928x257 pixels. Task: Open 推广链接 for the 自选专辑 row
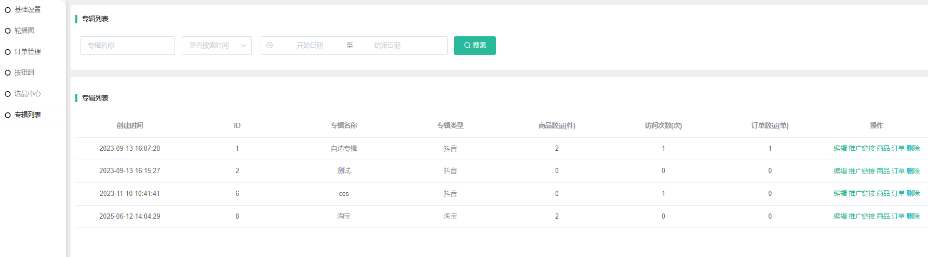[862, 148]
